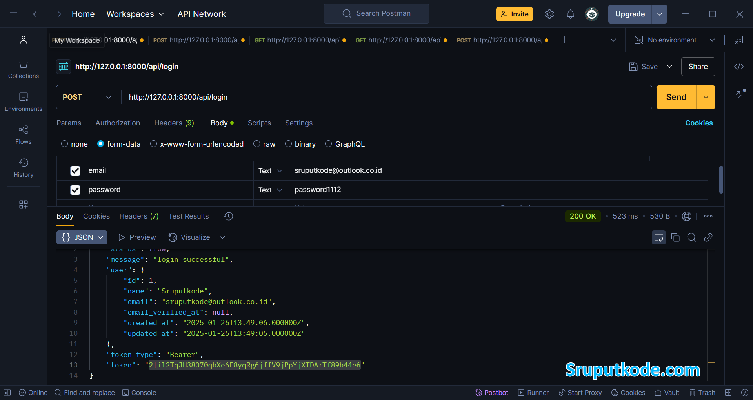This screenshot has height=400, width=753.
Task: Select the raw body type
Action: (x=264, y=144)
